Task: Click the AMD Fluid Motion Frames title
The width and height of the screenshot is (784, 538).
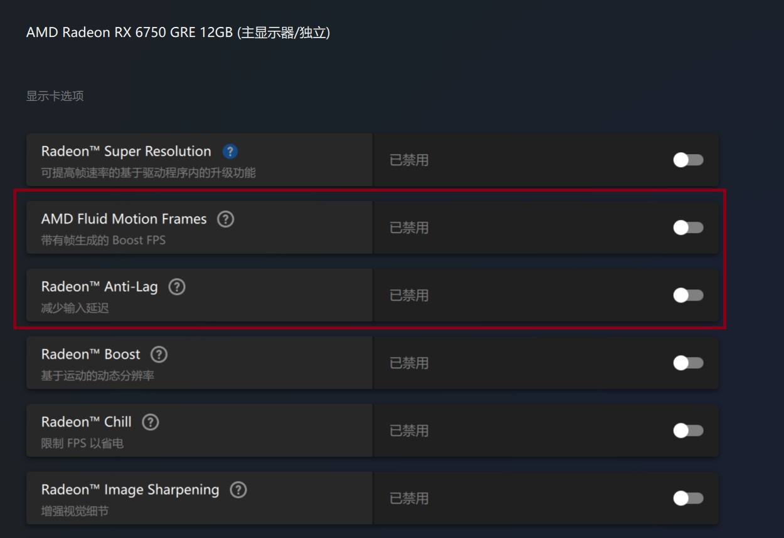Action: (124, 219)
